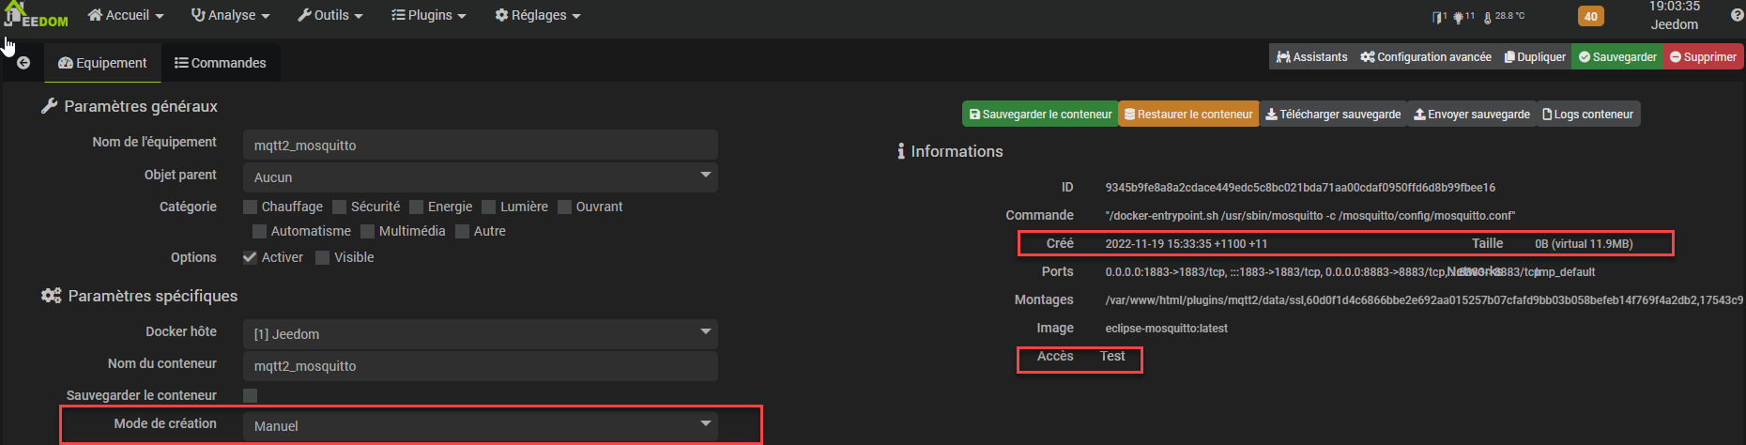The image size is (1746, 445).
Task: Click Sauvegarder le conteneur button
Action: tap(1040, 114)
